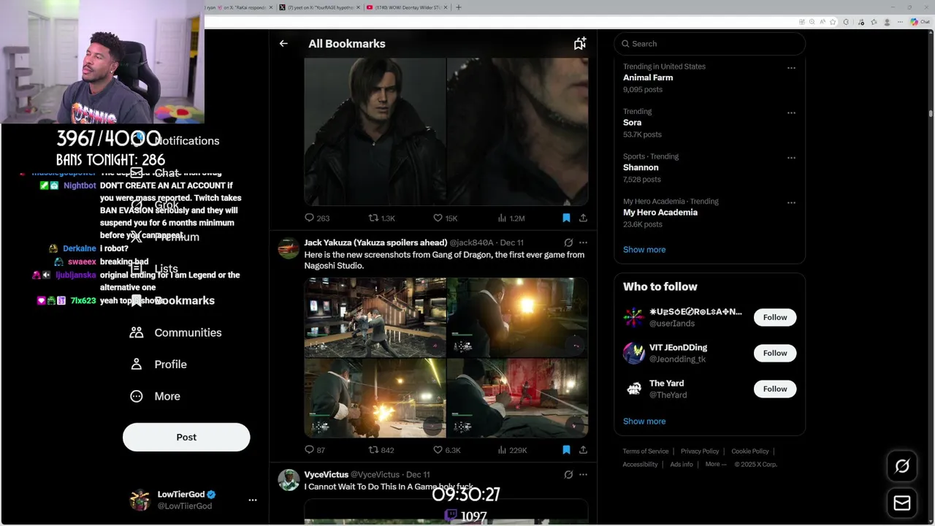Image resolution: width=935 pixels, height=526 pixels.
Task: Open the top-left Gang of Dragon screenshot
Action: pos(375,317)
